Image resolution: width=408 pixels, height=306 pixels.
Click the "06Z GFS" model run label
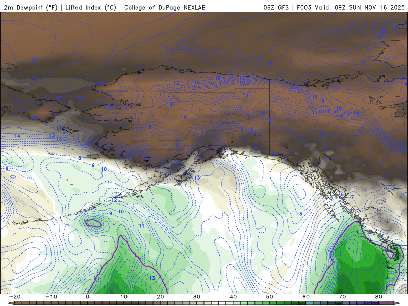pos(276,7)
